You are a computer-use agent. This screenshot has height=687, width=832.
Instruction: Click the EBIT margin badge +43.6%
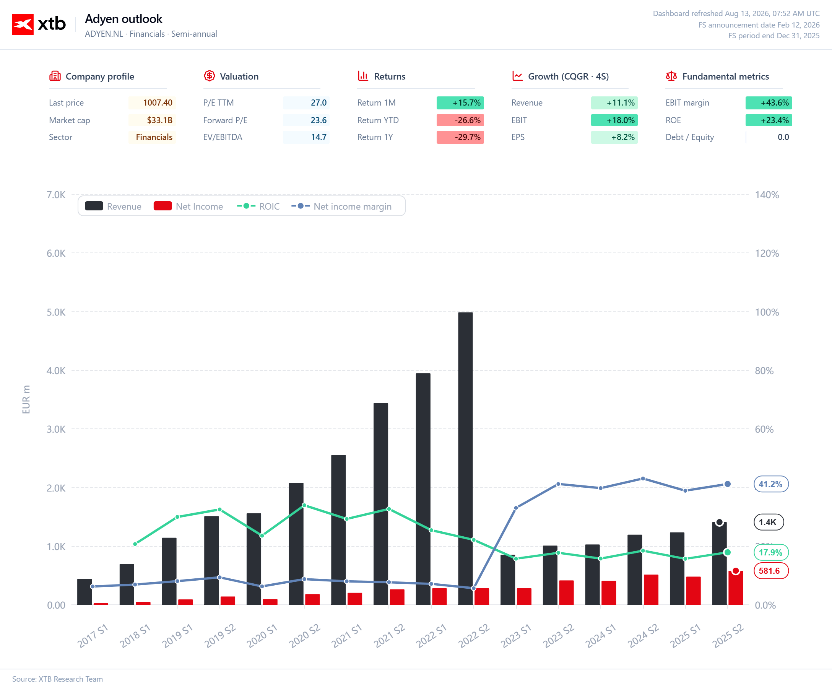(x=769, y=103)
